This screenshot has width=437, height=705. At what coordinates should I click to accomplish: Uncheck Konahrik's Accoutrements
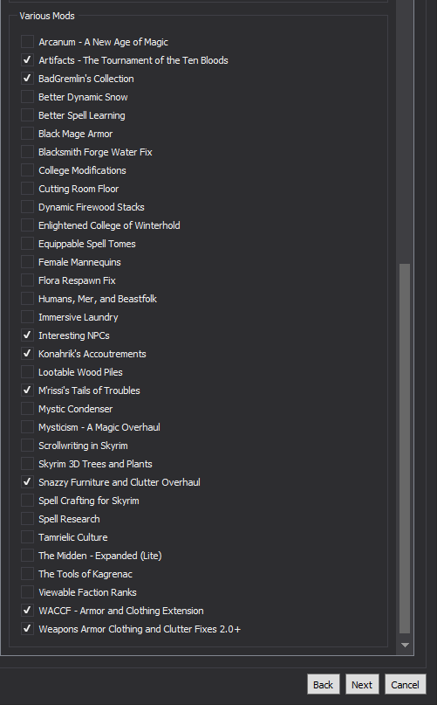(27, 354)
